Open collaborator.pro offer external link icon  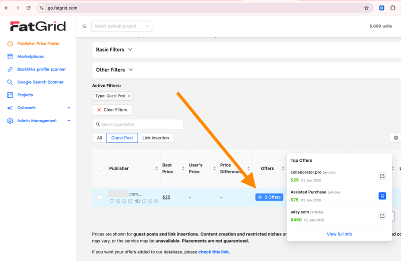[x=382, y=176]
